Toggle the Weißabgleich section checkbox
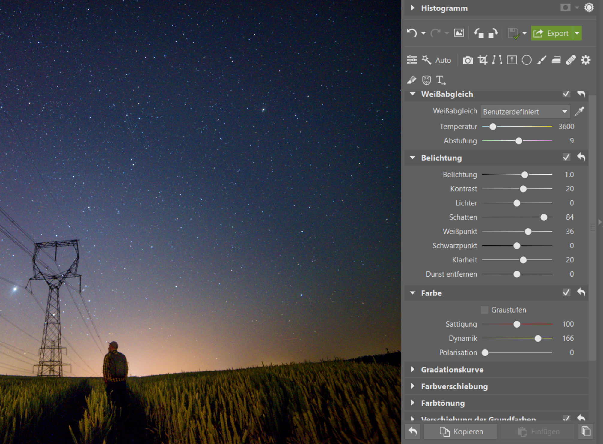 pyautogui.click(x=566, y=94)
